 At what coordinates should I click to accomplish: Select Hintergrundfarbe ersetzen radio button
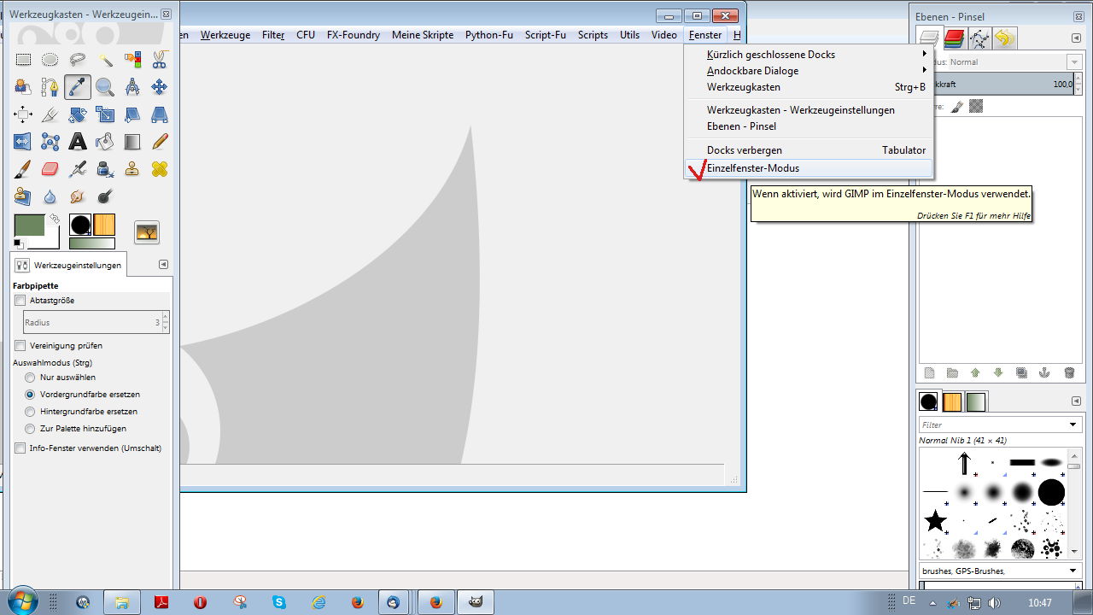click(x=31, y=412)
